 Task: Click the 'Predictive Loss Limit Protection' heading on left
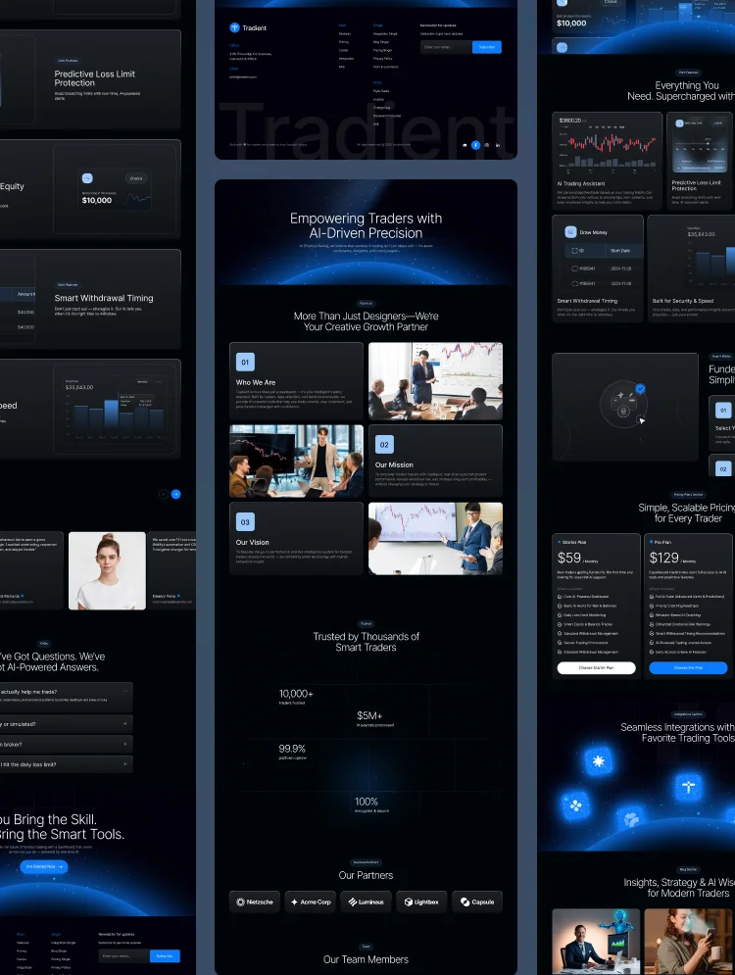point(94,77)
